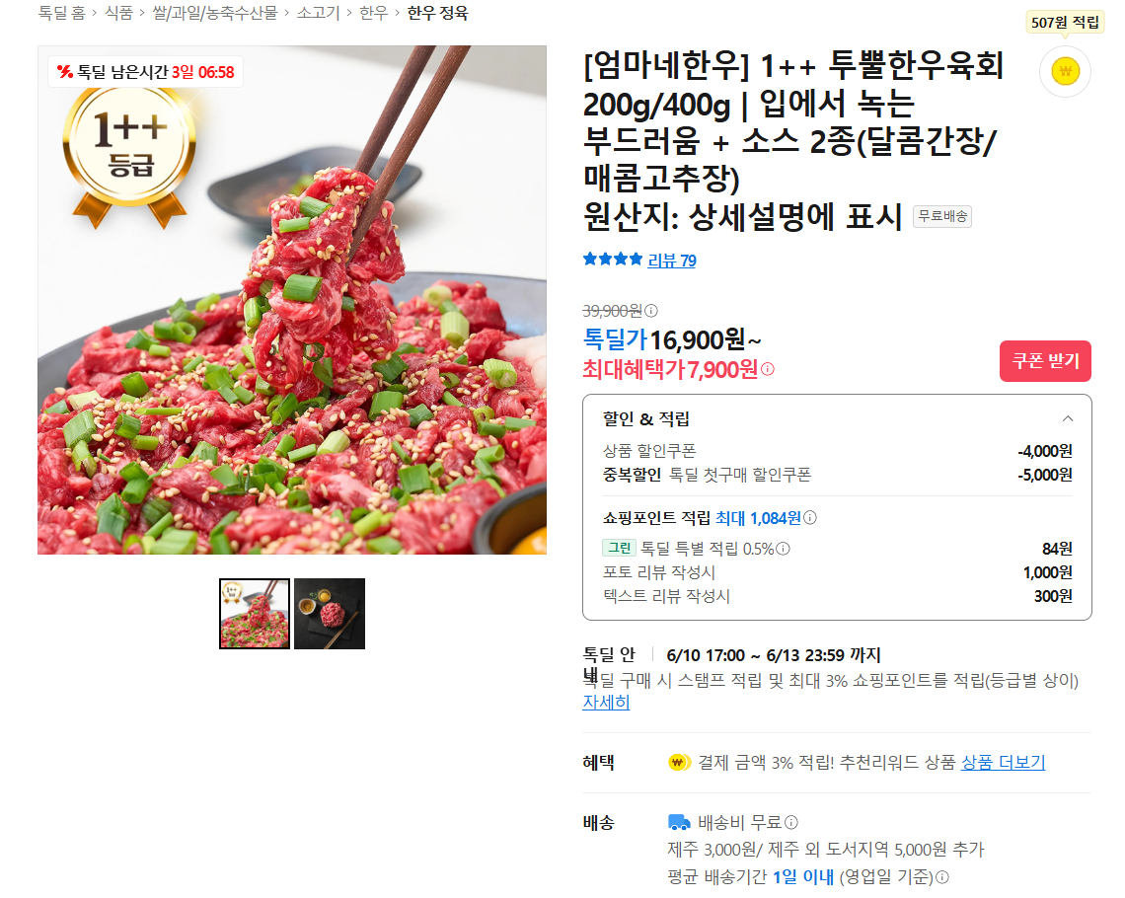
Task: Open info icon next to 최대혜택가 7,900원
Action: click(x=768, y=369)
